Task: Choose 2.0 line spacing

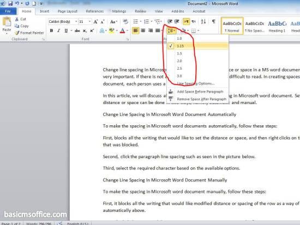Action: tap(198, 61)
